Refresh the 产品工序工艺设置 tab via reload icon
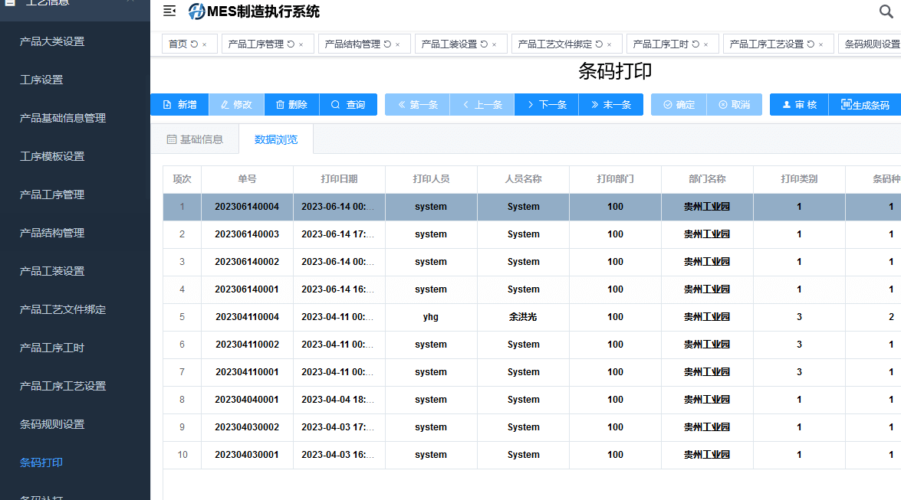The image size is (901, 500). tap(811, 44)
